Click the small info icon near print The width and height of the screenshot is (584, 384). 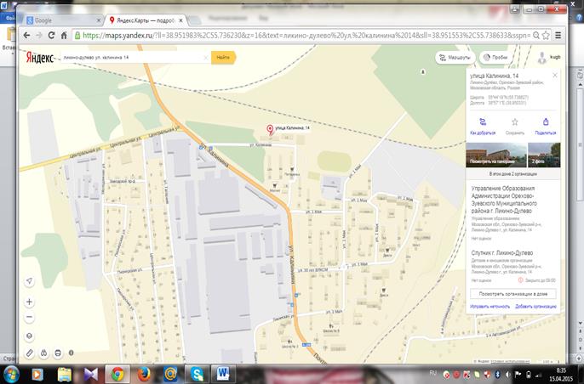[72, 353]
